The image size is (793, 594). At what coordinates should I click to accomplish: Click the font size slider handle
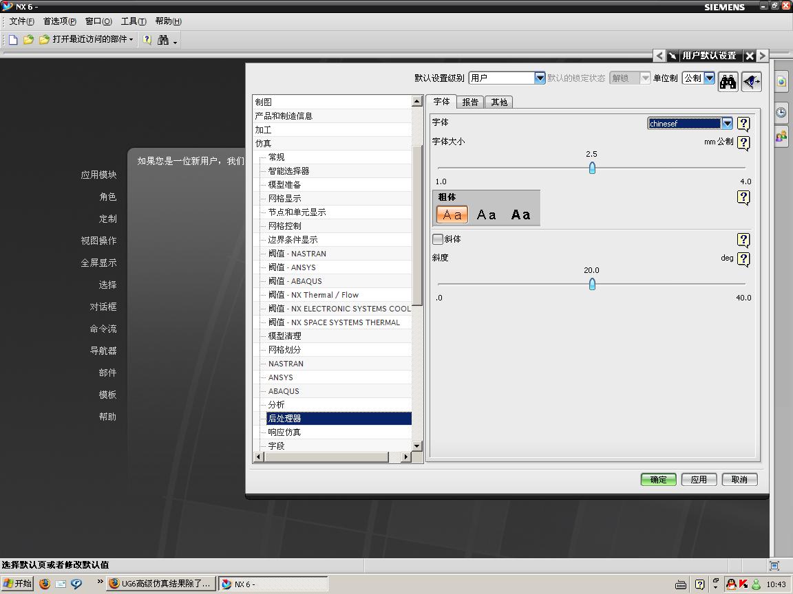coord(592,168)
